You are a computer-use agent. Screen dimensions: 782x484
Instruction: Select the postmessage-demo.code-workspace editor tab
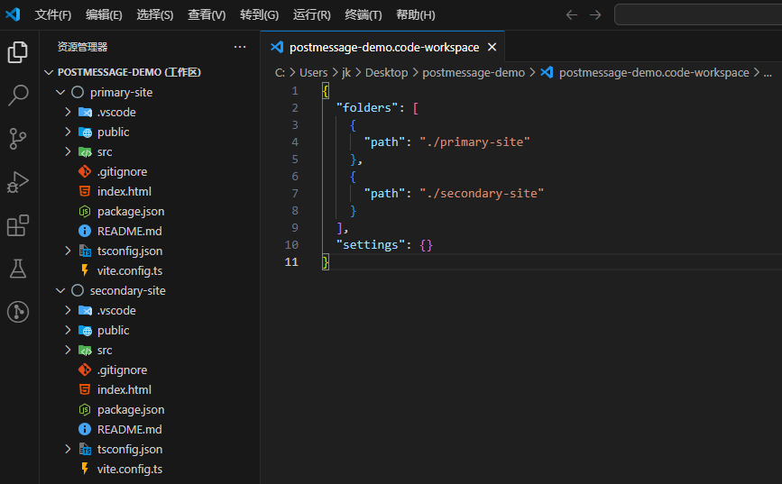382,47
